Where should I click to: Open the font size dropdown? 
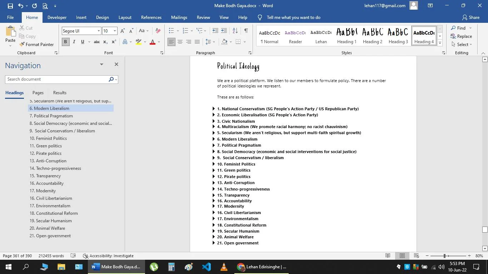(115, 31)
